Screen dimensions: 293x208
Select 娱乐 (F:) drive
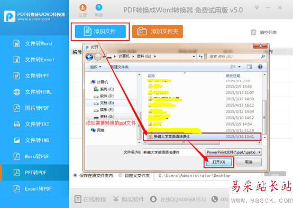pyautogui.click(x=104, y=110)
